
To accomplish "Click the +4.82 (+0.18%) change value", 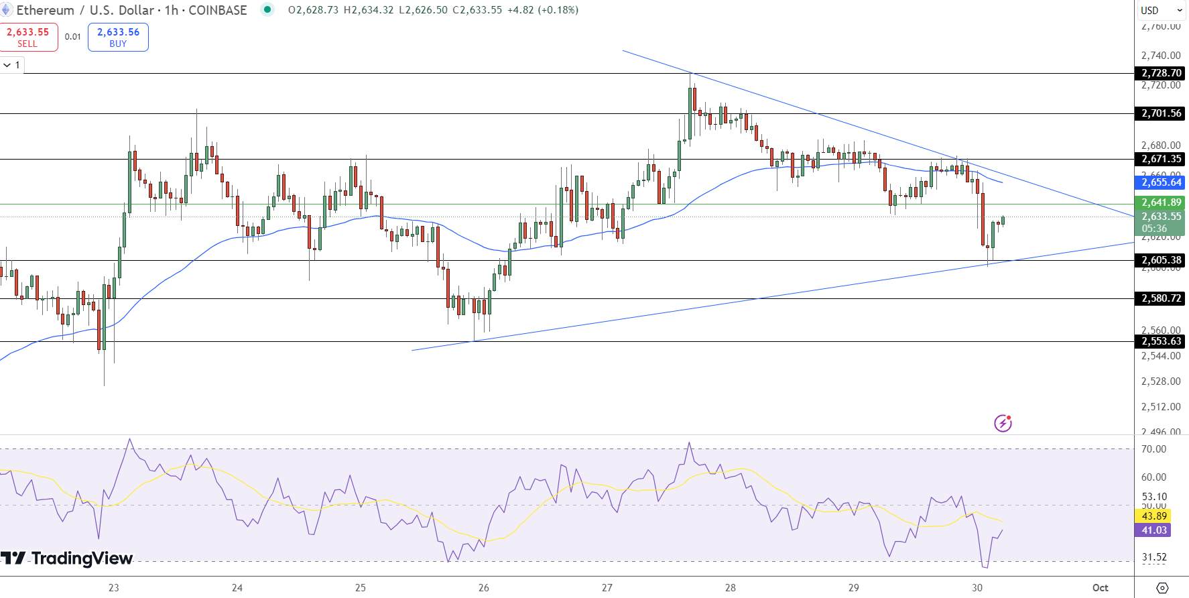I will [x=542, y=10].
